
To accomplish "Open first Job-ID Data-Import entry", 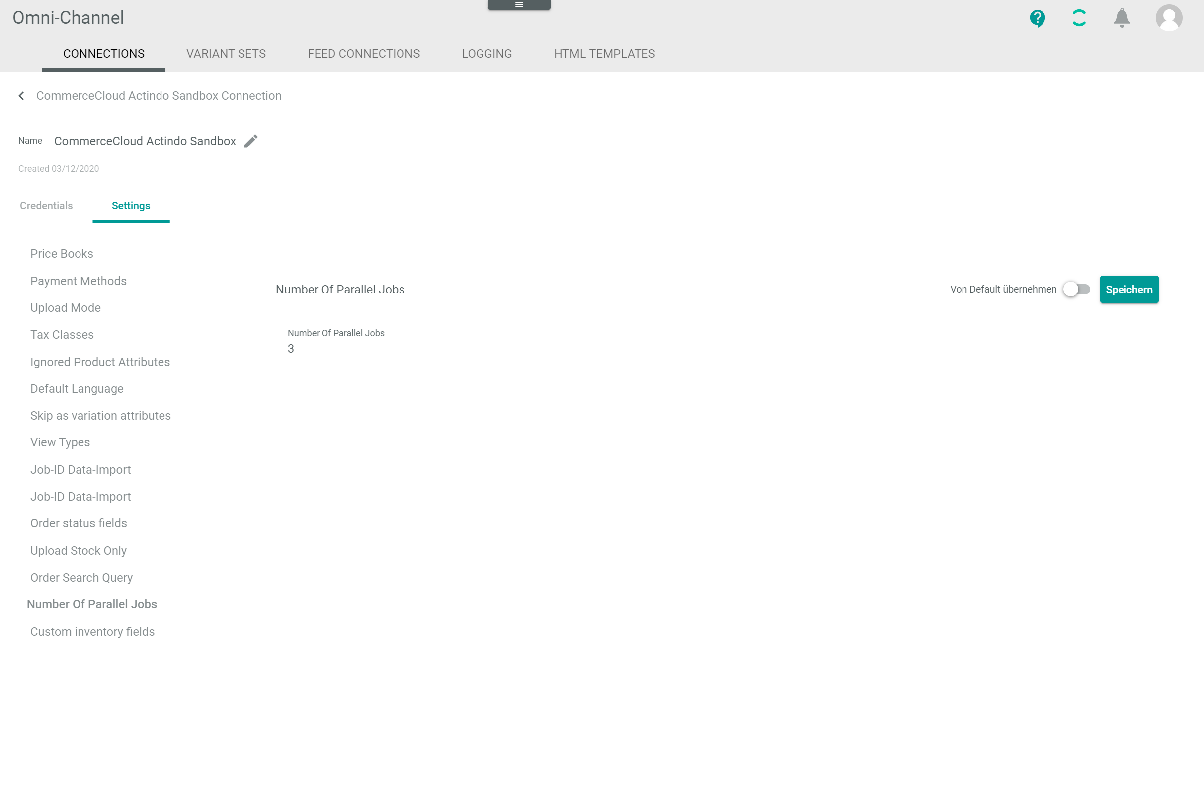I will (x=80, y=470).
